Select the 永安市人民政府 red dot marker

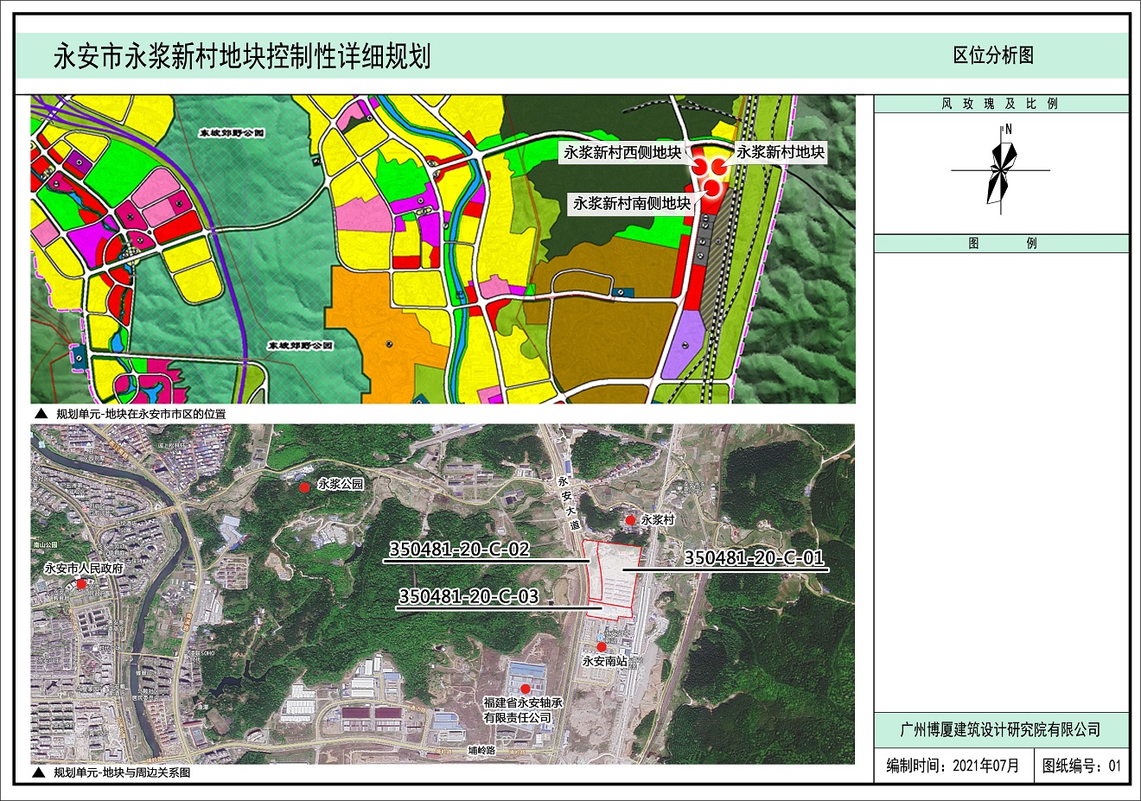pos(81,585)
